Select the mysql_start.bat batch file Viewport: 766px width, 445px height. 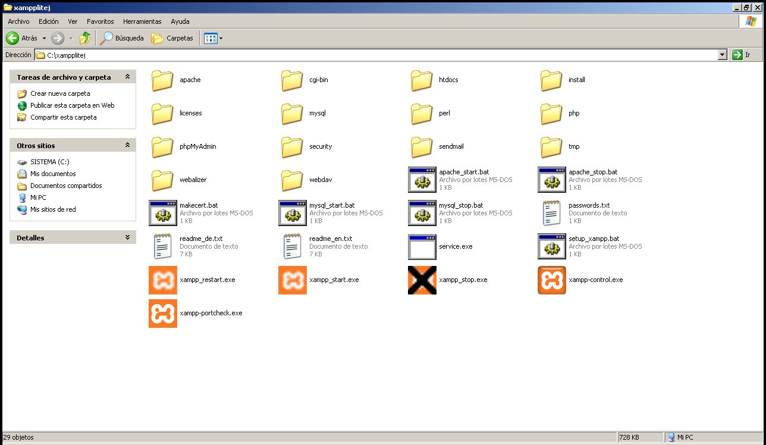coord(292,213)
